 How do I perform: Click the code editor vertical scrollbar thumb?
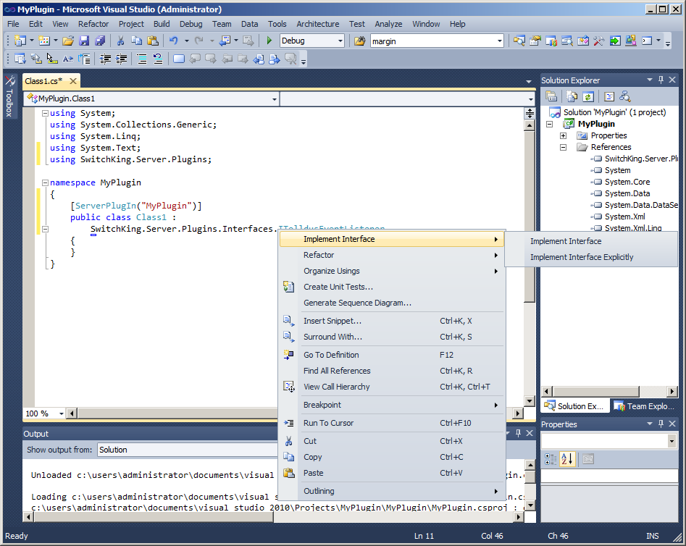click(530, 217)
